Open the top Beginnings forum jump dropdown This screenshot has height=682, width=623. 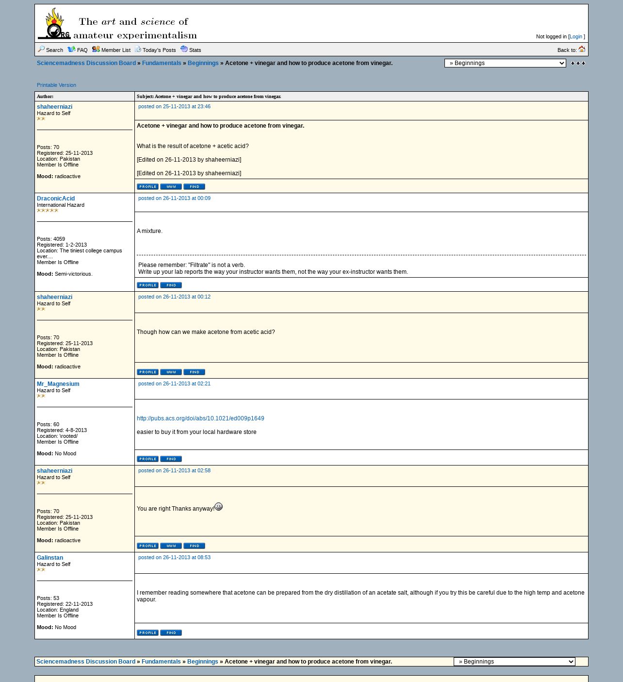pyautogui.click(x=505, y=63)
